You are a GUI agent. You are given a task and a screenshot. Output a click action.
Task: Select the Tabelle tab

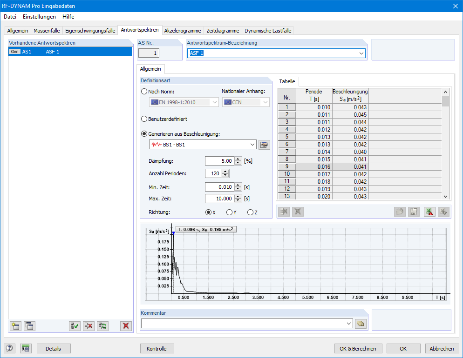287,81
